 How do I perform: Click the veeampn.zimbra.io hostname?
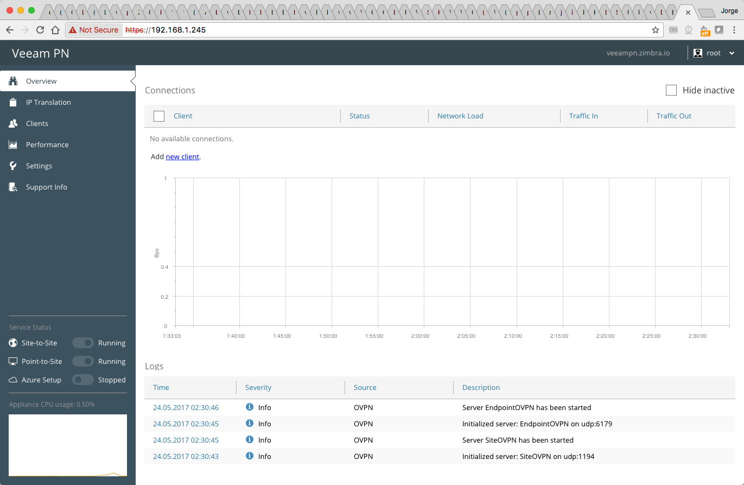(638, 53)
